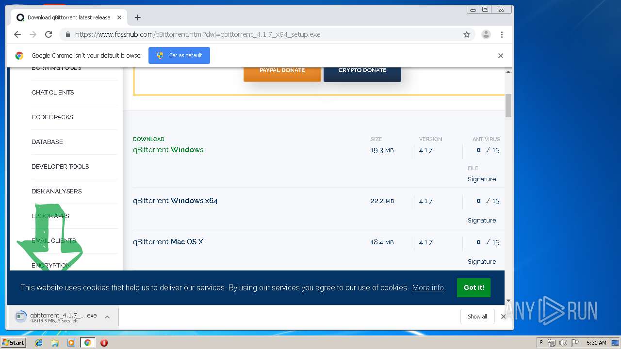The image size is (621, 349).
Task: Open Signature for Mac OS X build
Action: [x=482, y=261]
